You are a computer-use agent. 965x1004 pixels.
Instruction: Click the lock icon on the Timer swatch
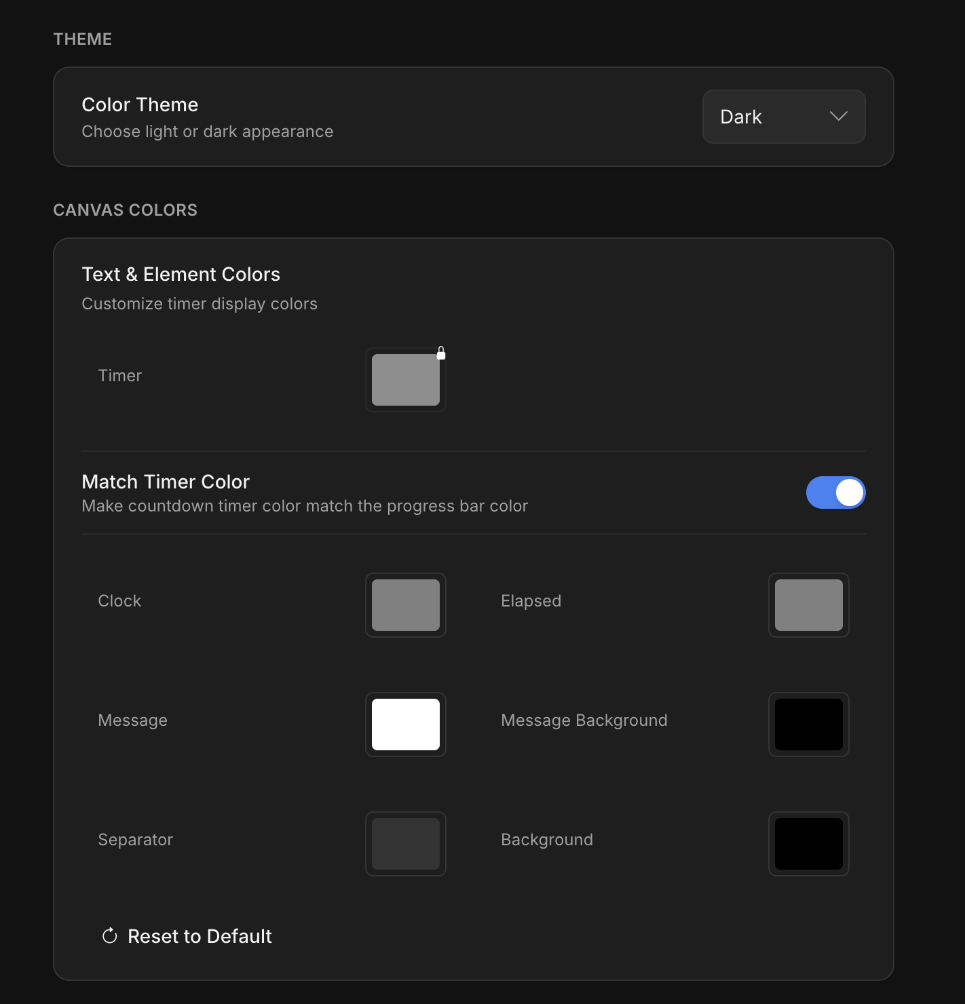(441, 353)
